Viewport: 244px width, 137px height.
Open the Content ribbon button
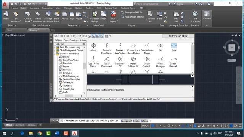click(207, 15)
